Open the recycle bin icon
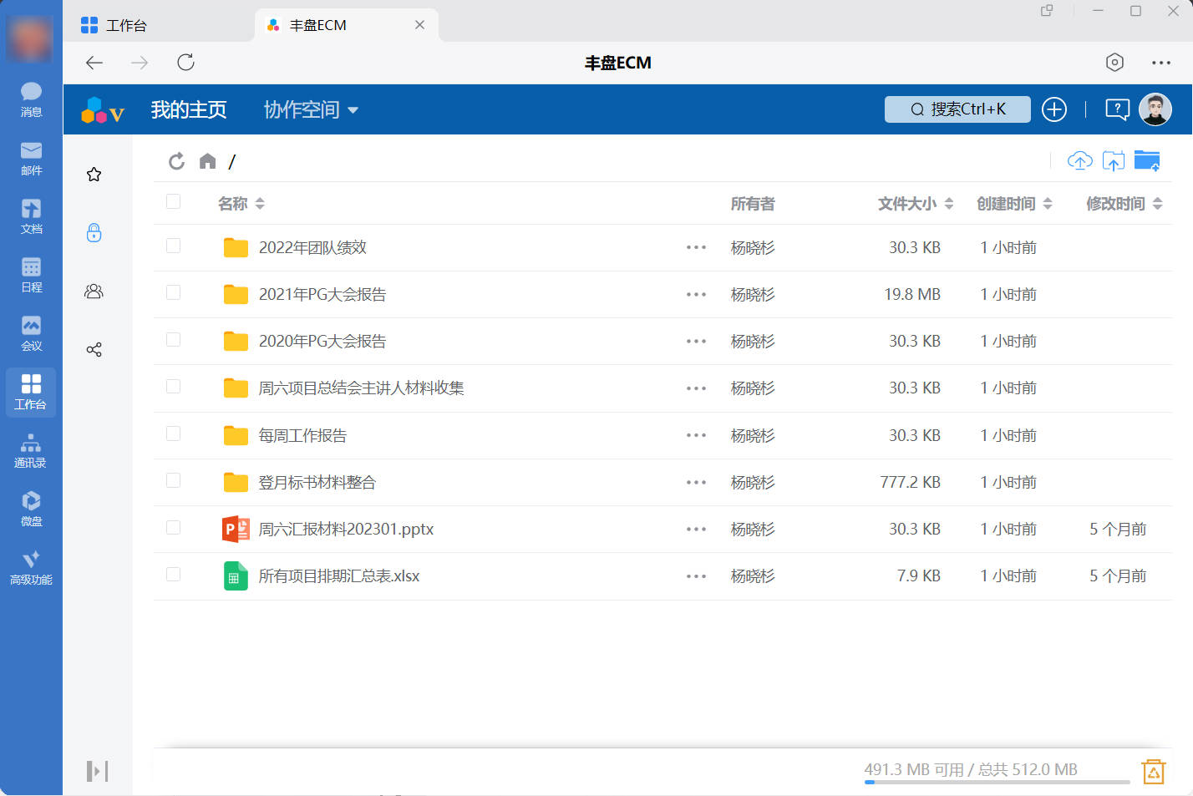1193x796 pixels. pyautogui.click(x=1154, y=772)
